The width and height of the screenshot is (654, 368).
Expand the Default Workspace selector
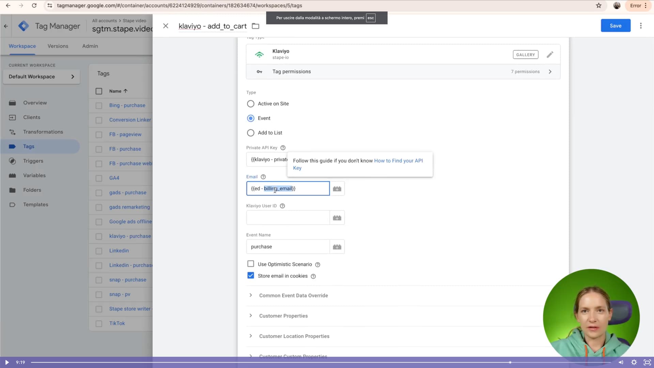[42, 77]
